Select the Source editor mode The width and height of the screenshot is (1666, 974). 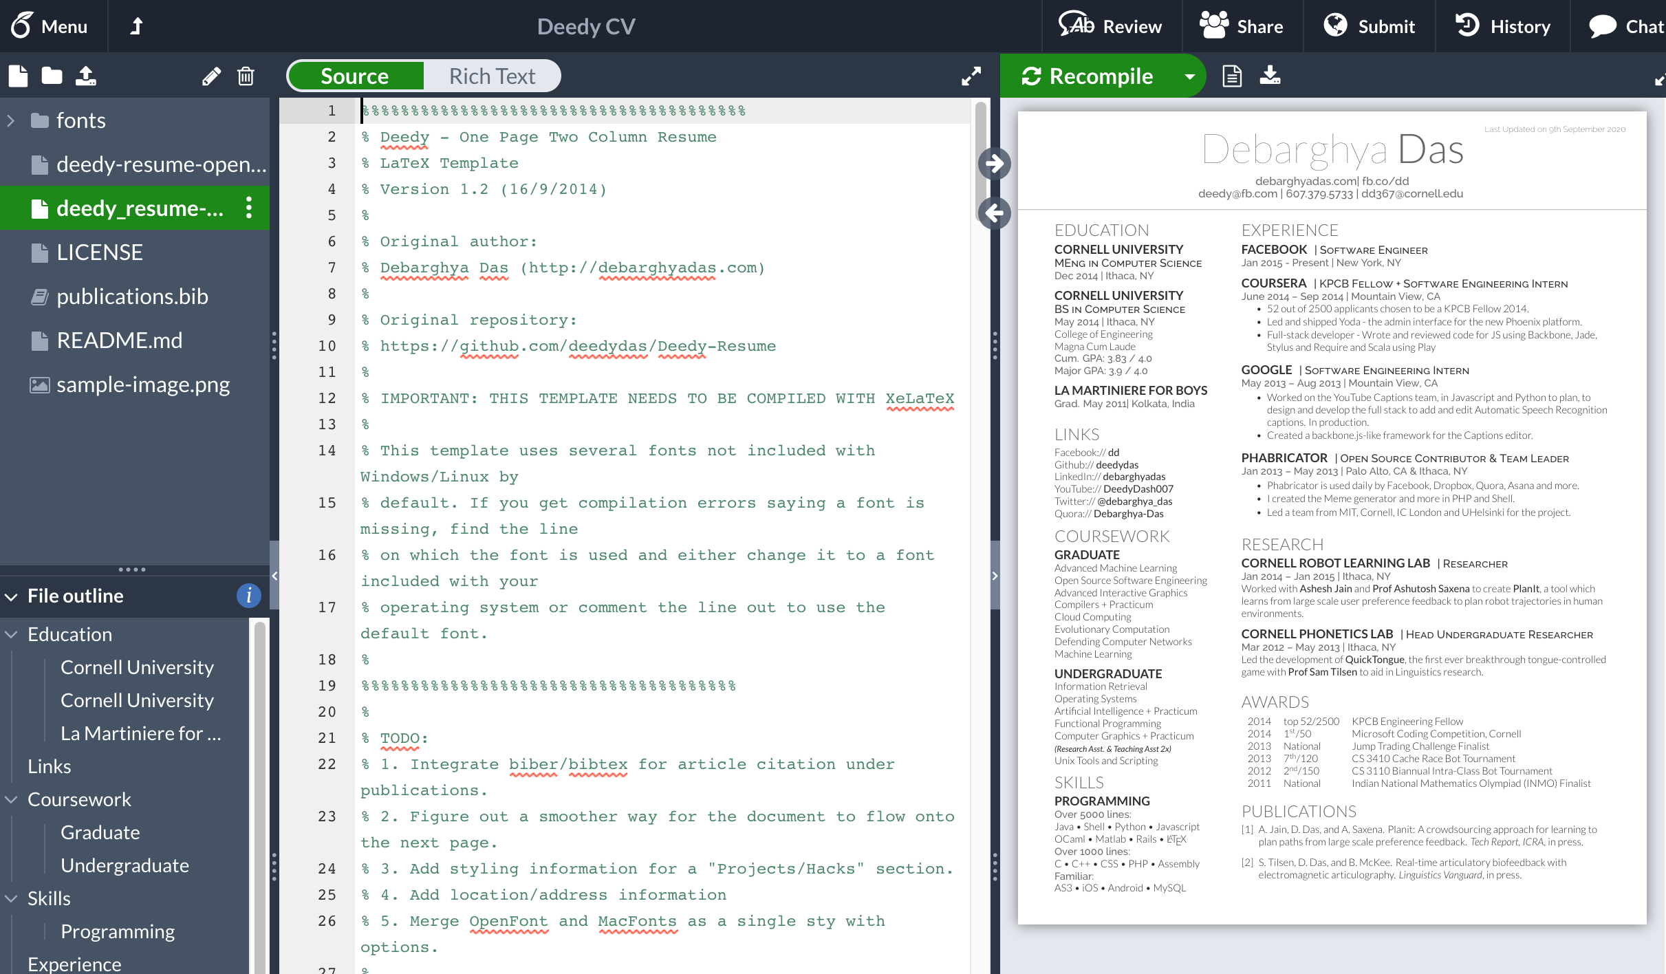[x=355, y=76]
